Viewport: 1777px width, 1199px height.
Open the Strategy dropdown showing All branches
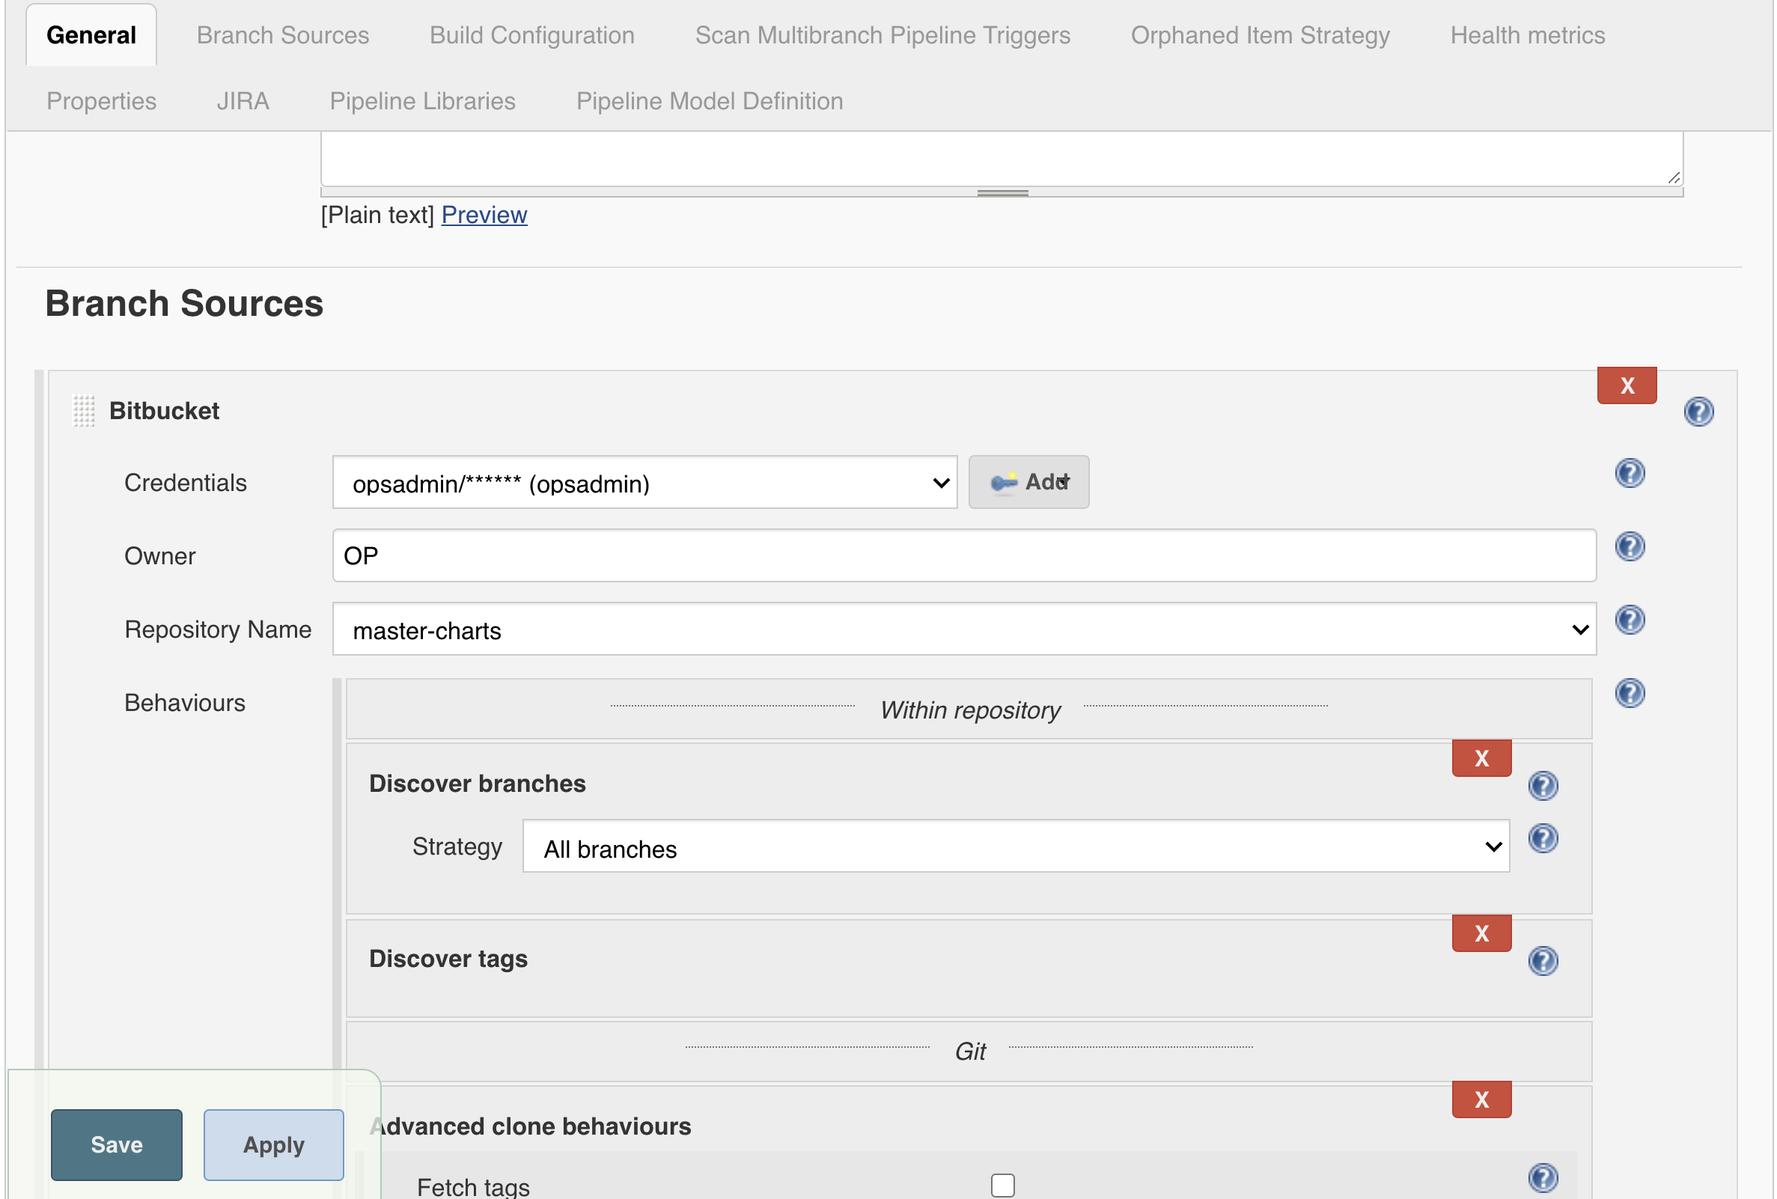click(1016, 846)
